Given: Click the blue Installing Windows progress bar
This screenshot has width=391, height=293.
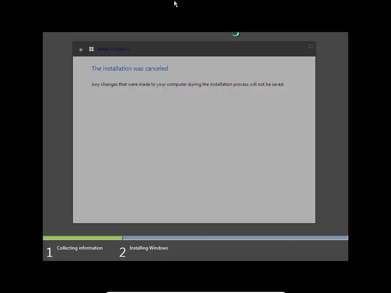Looking at the screenshot, I should (x=235, y=238).
